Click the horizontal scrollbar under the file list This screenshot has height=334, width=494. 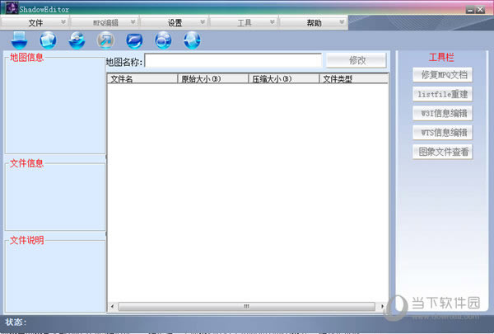pos(245,307)
